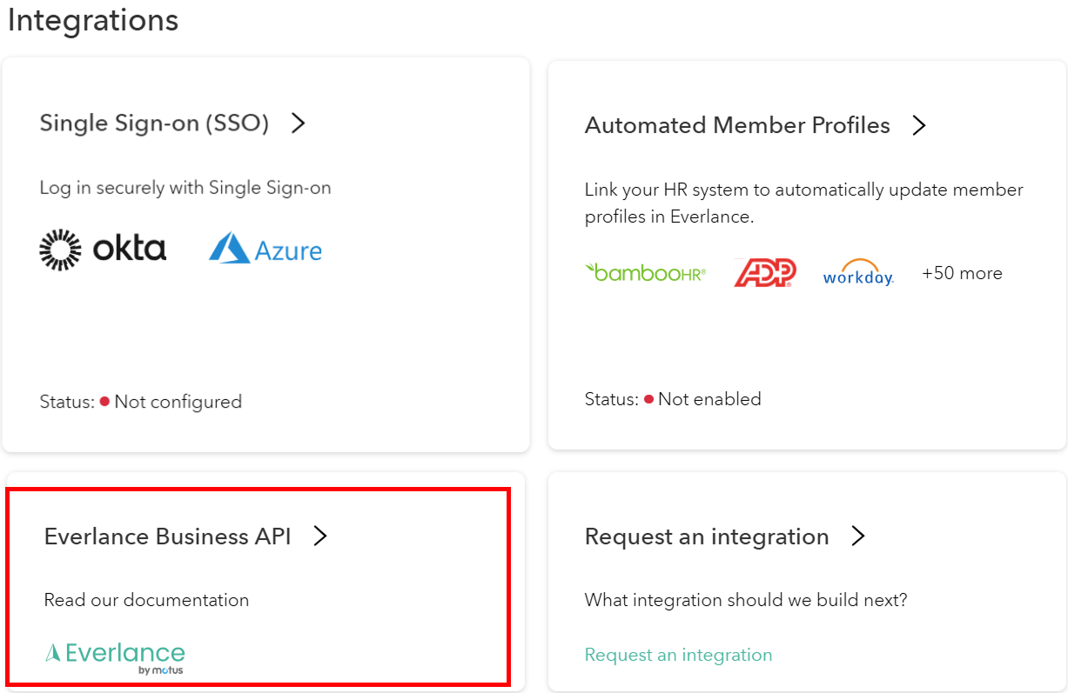Select the Automated Member Profiles heading
Viewport: 1068px width, 693px height.
tap(736, 125)
